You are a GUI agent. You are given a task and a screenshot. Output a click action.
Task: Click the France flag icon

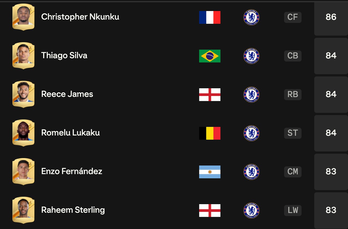(210, 17)
